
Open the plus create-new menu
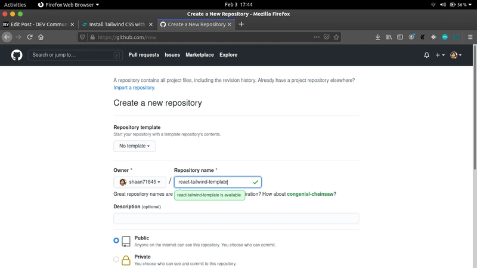click(440, 55)
